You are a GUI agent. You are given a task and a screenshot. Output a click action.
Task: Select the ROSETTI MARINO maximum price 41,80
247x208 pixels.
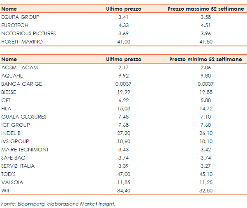[205, 41]
